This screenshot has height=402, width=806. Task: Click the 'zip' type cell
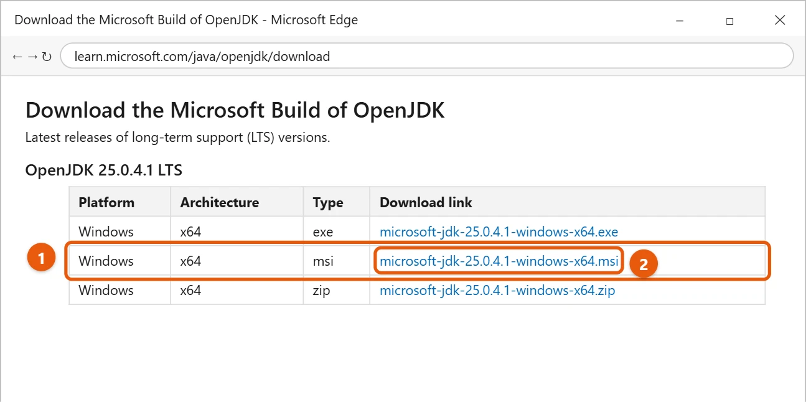coord(336,290)
